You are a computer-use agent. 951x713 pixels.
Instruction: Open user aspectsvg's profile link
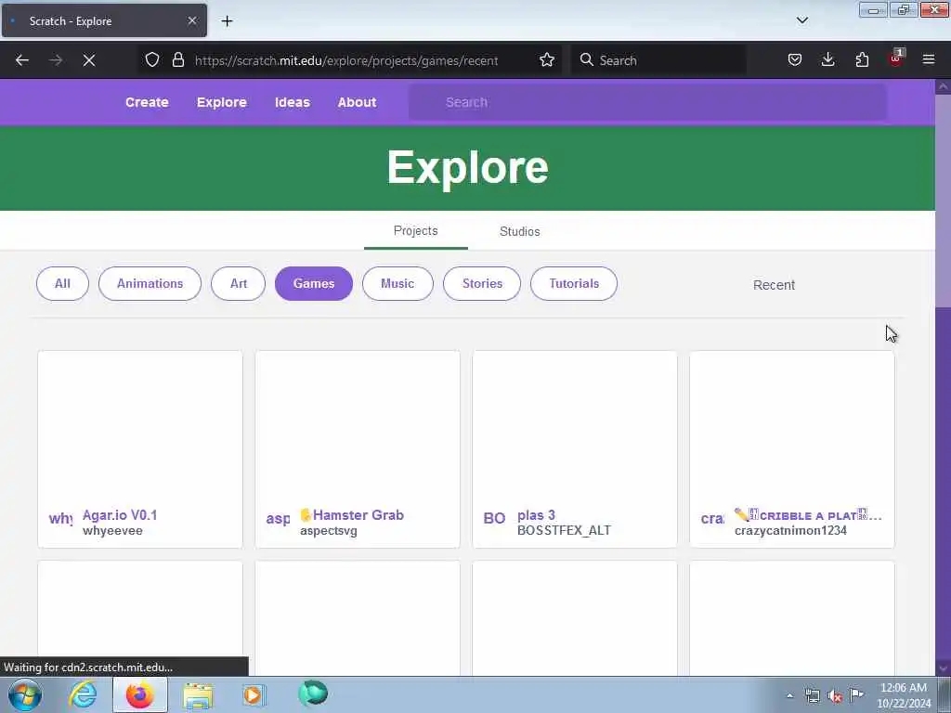(x=329, y=531)
